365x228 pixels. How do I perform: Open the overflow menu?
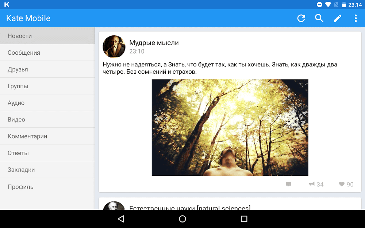[x=356, y=18]
